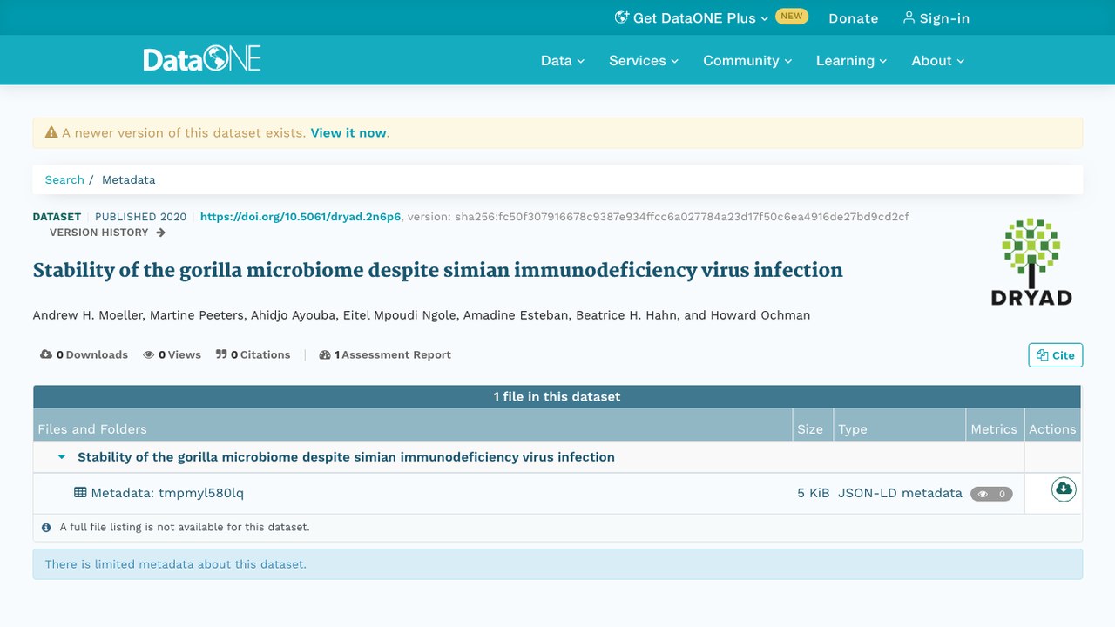This screenshot has width=1115, height=627.
Task: Click the Metadata: tmpmyl580lq file name
Action: click(167, 493)
